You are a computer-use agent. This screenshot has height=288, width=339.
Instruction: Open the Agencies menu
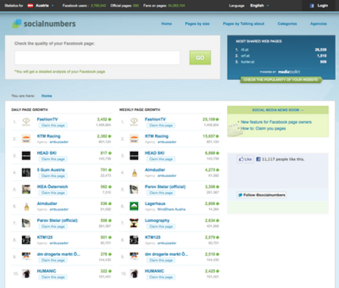pos(319,24)
